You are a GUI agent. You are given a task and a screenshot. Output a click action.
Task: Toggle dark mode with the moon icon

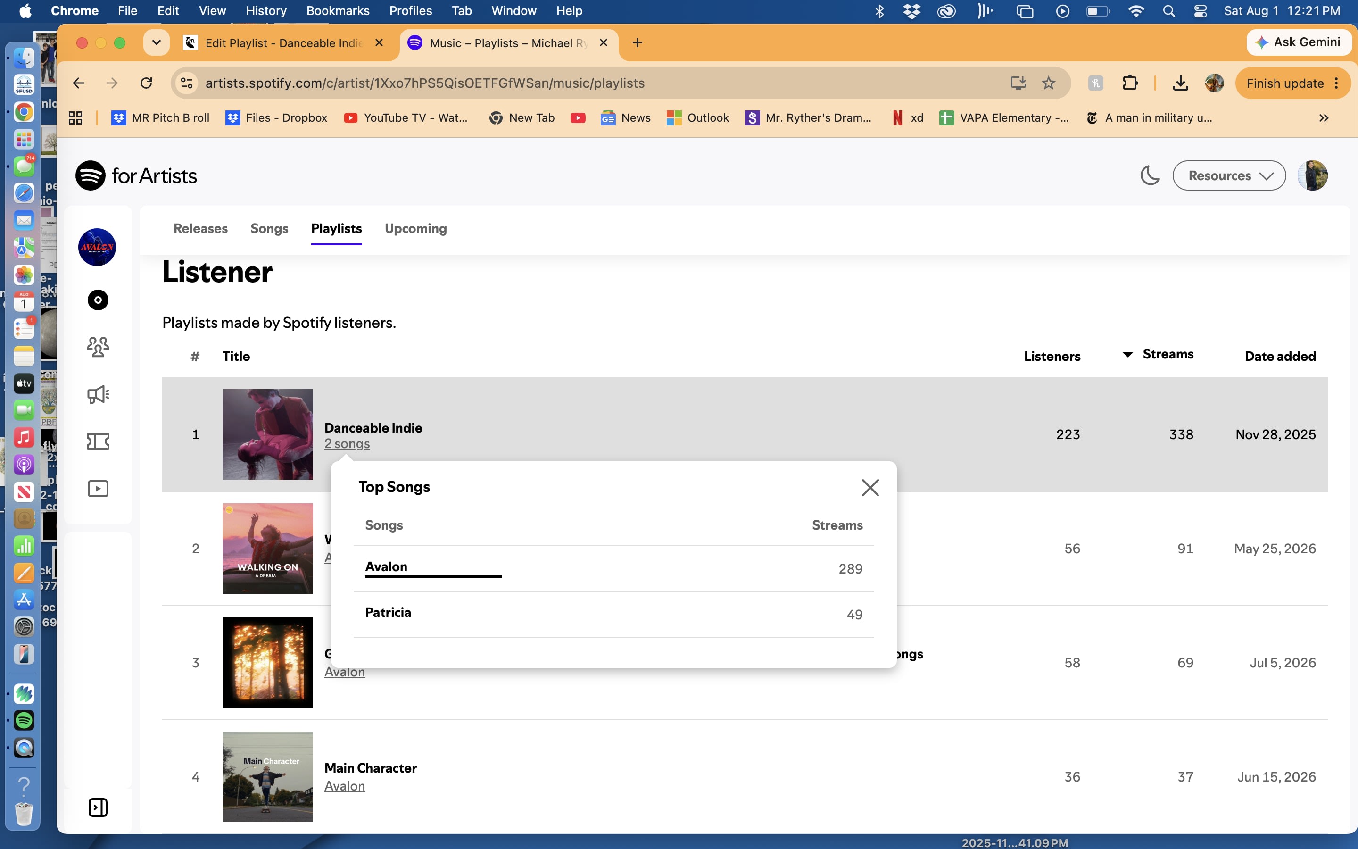[1150, 176]
